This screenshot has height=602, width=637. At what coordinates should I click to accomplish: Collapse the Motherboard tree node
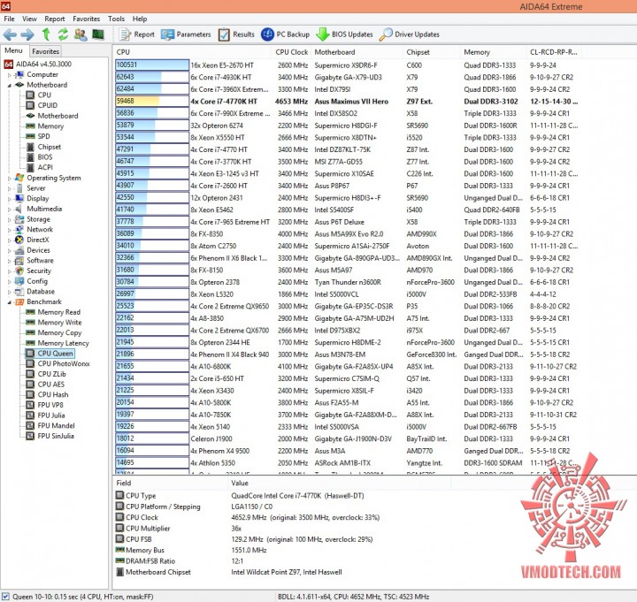(10, 85)
